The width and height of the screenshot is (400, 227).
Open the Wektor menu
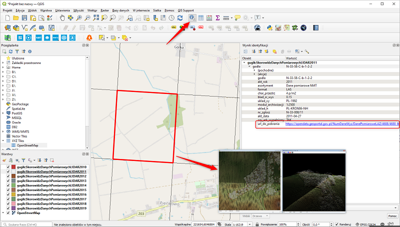(92, 10)
